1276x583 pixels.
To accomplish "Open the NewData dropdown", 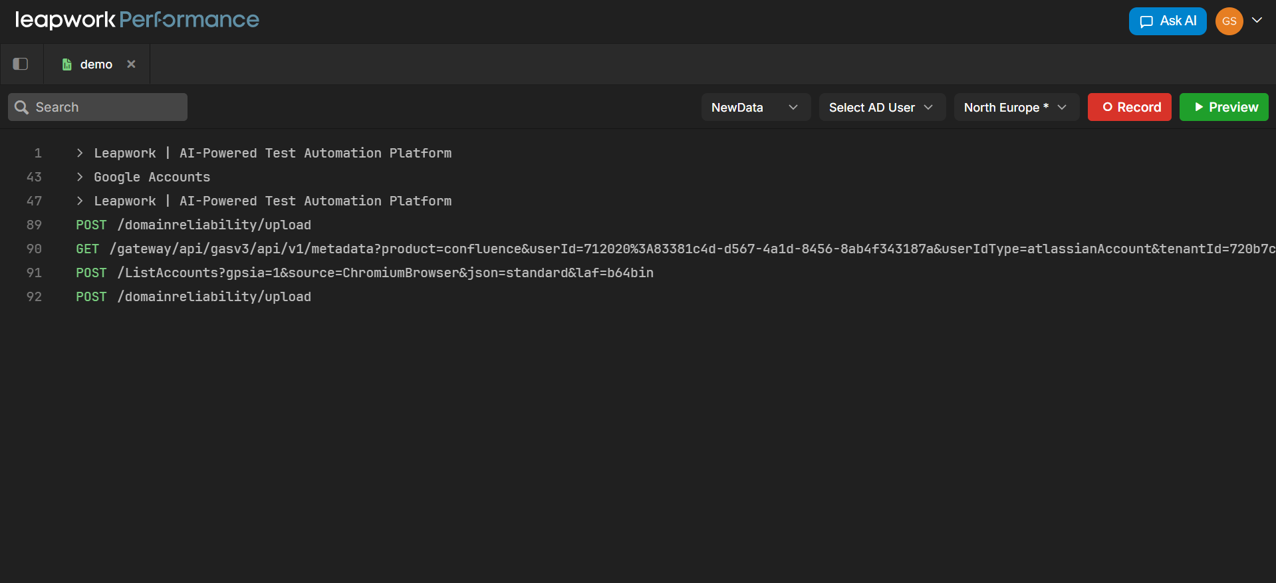I will coord(755,107).
